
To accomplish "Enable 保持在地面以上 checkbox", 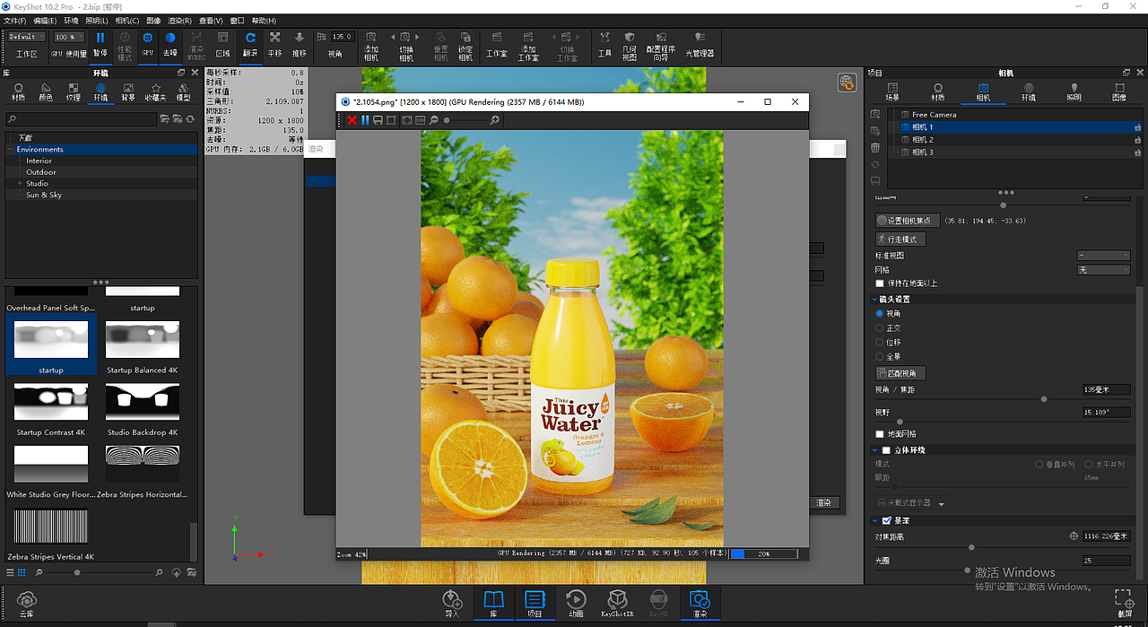I will click(880, 283).
